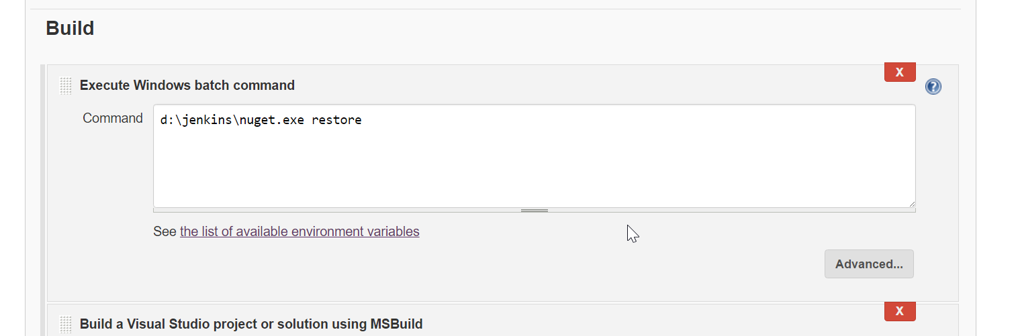Image resolution: width=1018 pixels, height=336 pixels.
Task: Click the gray vertical bar left of build steps
Action: click(43, 201)
